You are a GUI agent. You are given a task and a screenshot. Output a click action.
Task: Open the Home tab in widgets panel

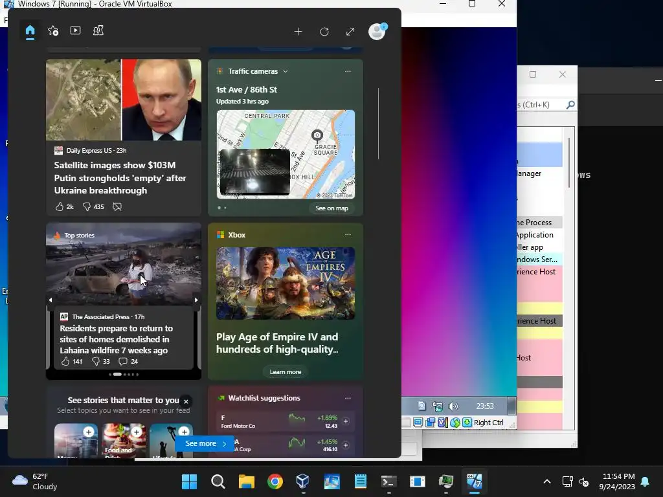(x=30, y=31)
